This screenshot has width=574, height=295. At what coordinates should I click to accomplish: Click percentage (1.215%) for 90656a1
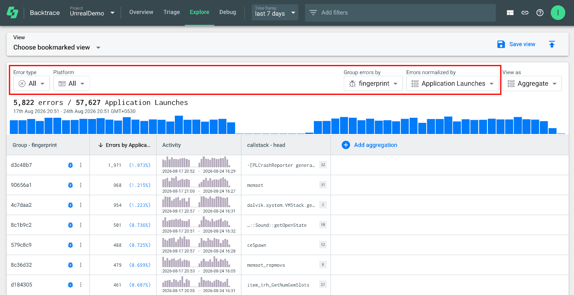pyautogui.click(x=140, y=185)
